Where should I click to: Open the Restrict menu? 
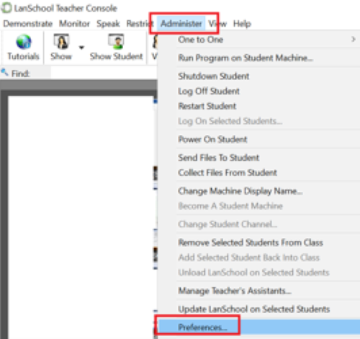click(x=140, y=24)
